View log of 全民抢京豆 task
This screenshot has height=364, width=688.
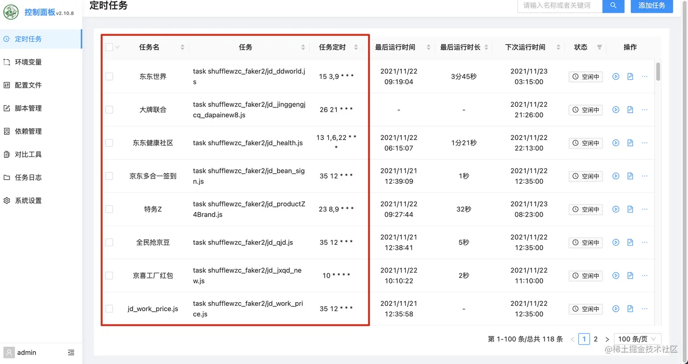(630, 243)
